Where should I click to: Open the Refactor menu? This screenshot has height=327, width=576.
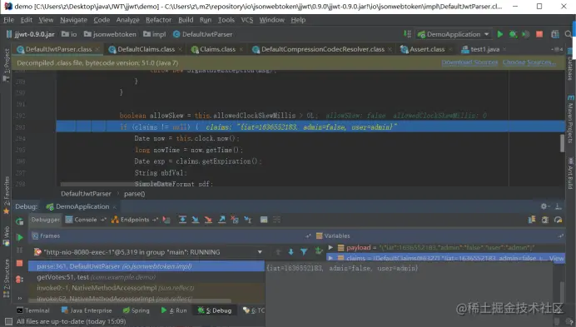click(x=158, y=20)
